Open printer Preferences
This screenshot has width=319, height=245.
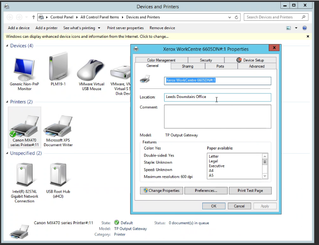click(206, 191)
